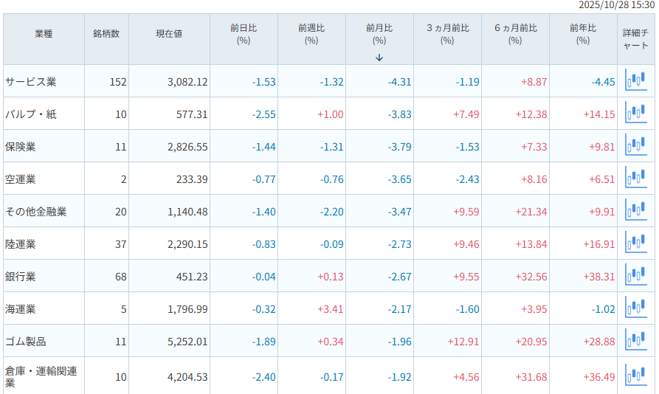Open chart icon for 海運業
659x394 pixels.
pos(635,308)
